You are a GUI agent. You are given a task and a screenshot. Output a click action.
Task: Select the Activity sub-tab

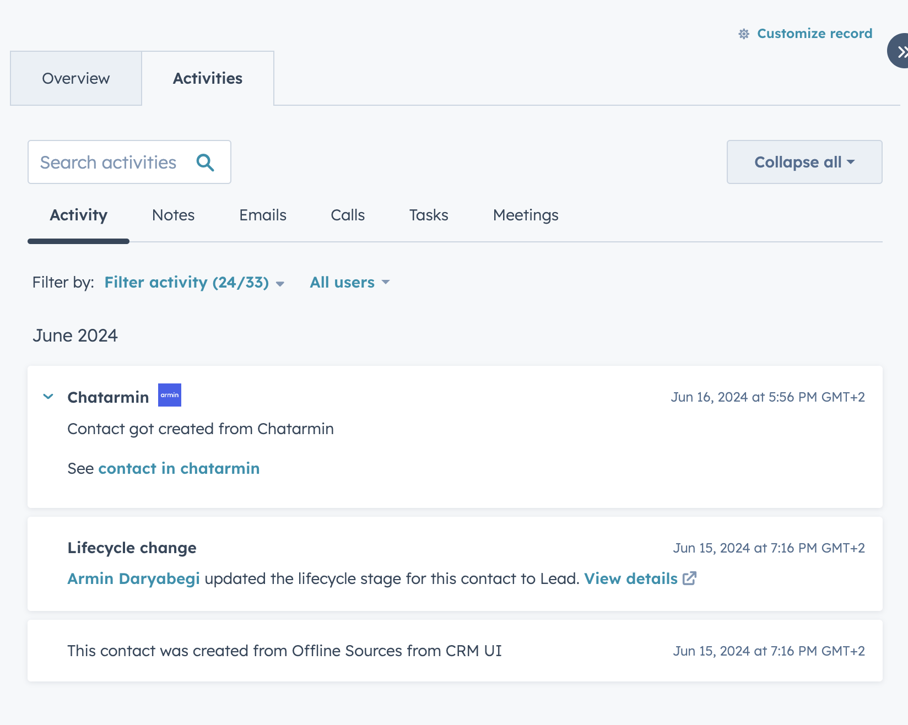[79, 215]
